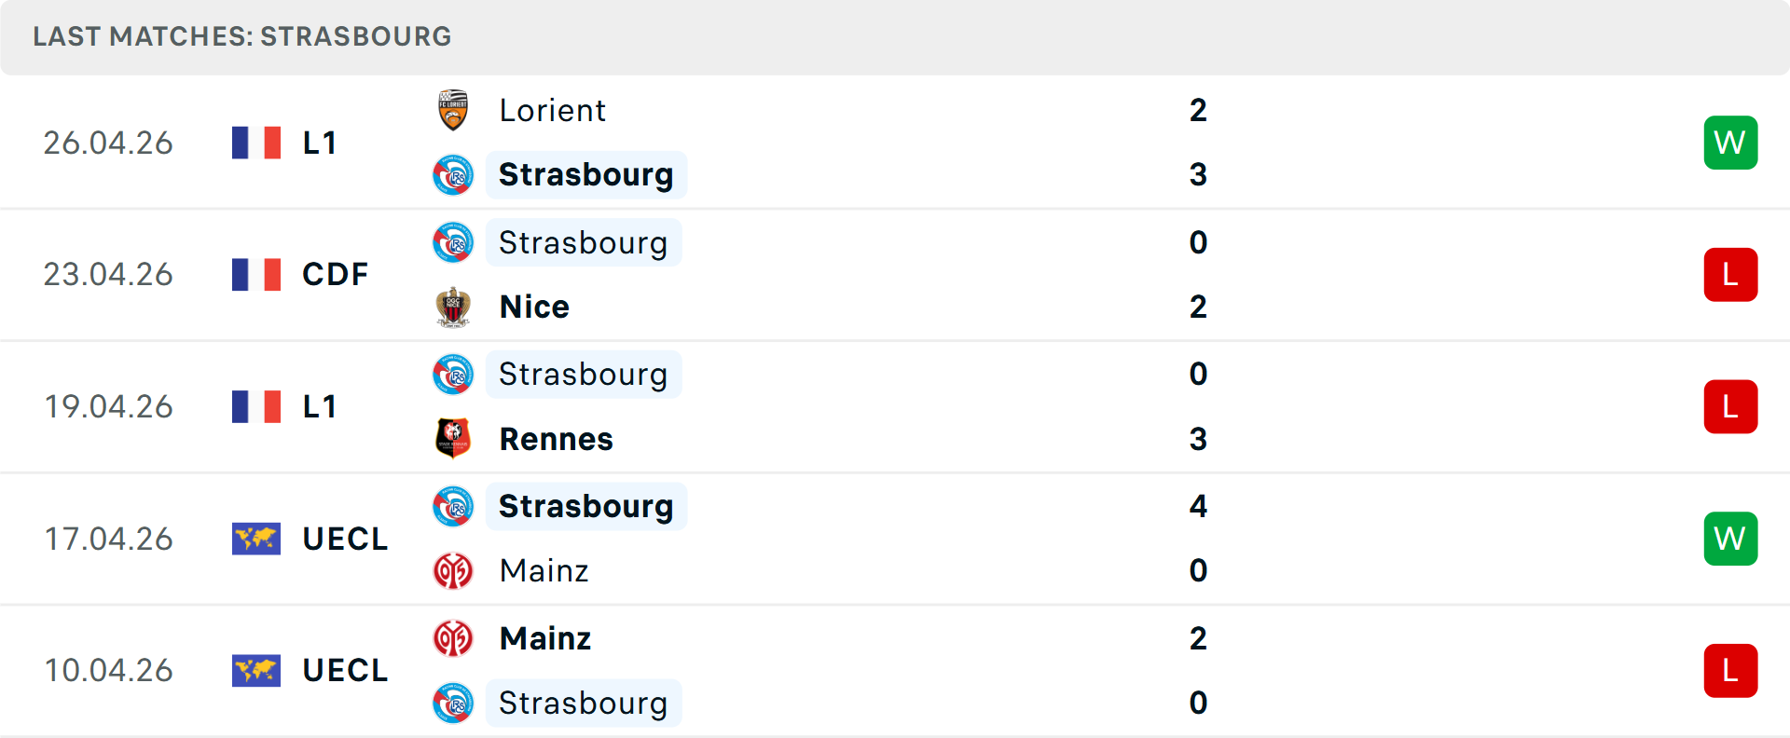This screenshot has width=1790, height=738.
Task: Toggle the W result badge for Strasbourg vs Mainz
Action: [1730, 539]
